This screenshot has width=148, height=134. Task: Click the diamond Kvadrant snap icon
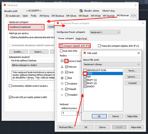(x=62, y=83)
